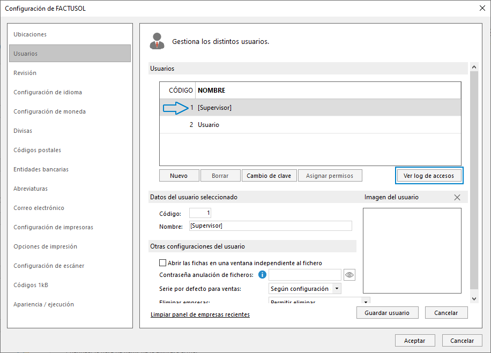Viewport: 491px width, 353px height.
Task: Remove user image with the X icon
Action: point(457,198)
